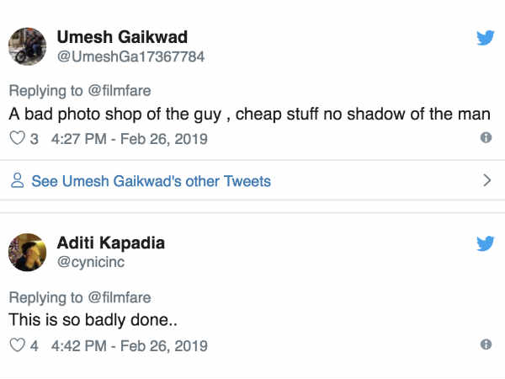Image resolution: width=505 pixels, height=379 pixels.
Task: Click the Aditi Kapadia display name
Action: click(x=111, y=243)
